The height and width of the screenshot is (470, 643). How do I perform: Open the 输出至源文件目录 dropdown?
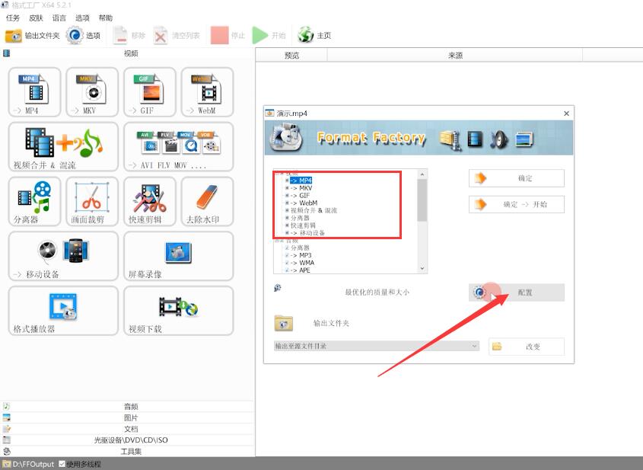[x=376, y=346]
